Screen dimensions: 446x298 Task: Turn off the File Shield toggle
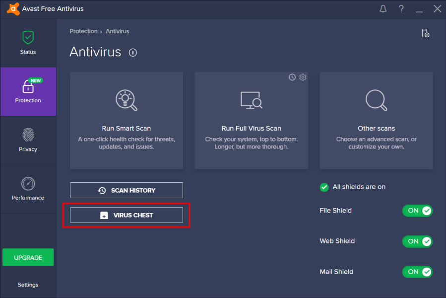[417, 211]
